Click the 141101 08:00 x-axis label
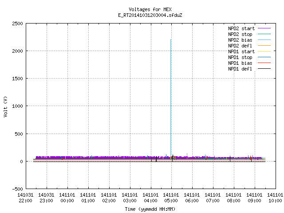The image size is (284, 213). [x=234, y=198]
